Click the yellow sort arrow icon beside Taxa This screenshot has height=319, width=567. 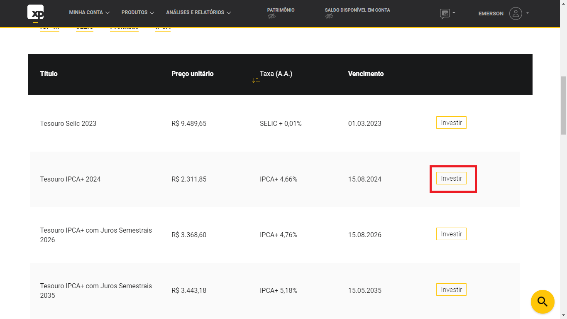[x=256, y=80]
